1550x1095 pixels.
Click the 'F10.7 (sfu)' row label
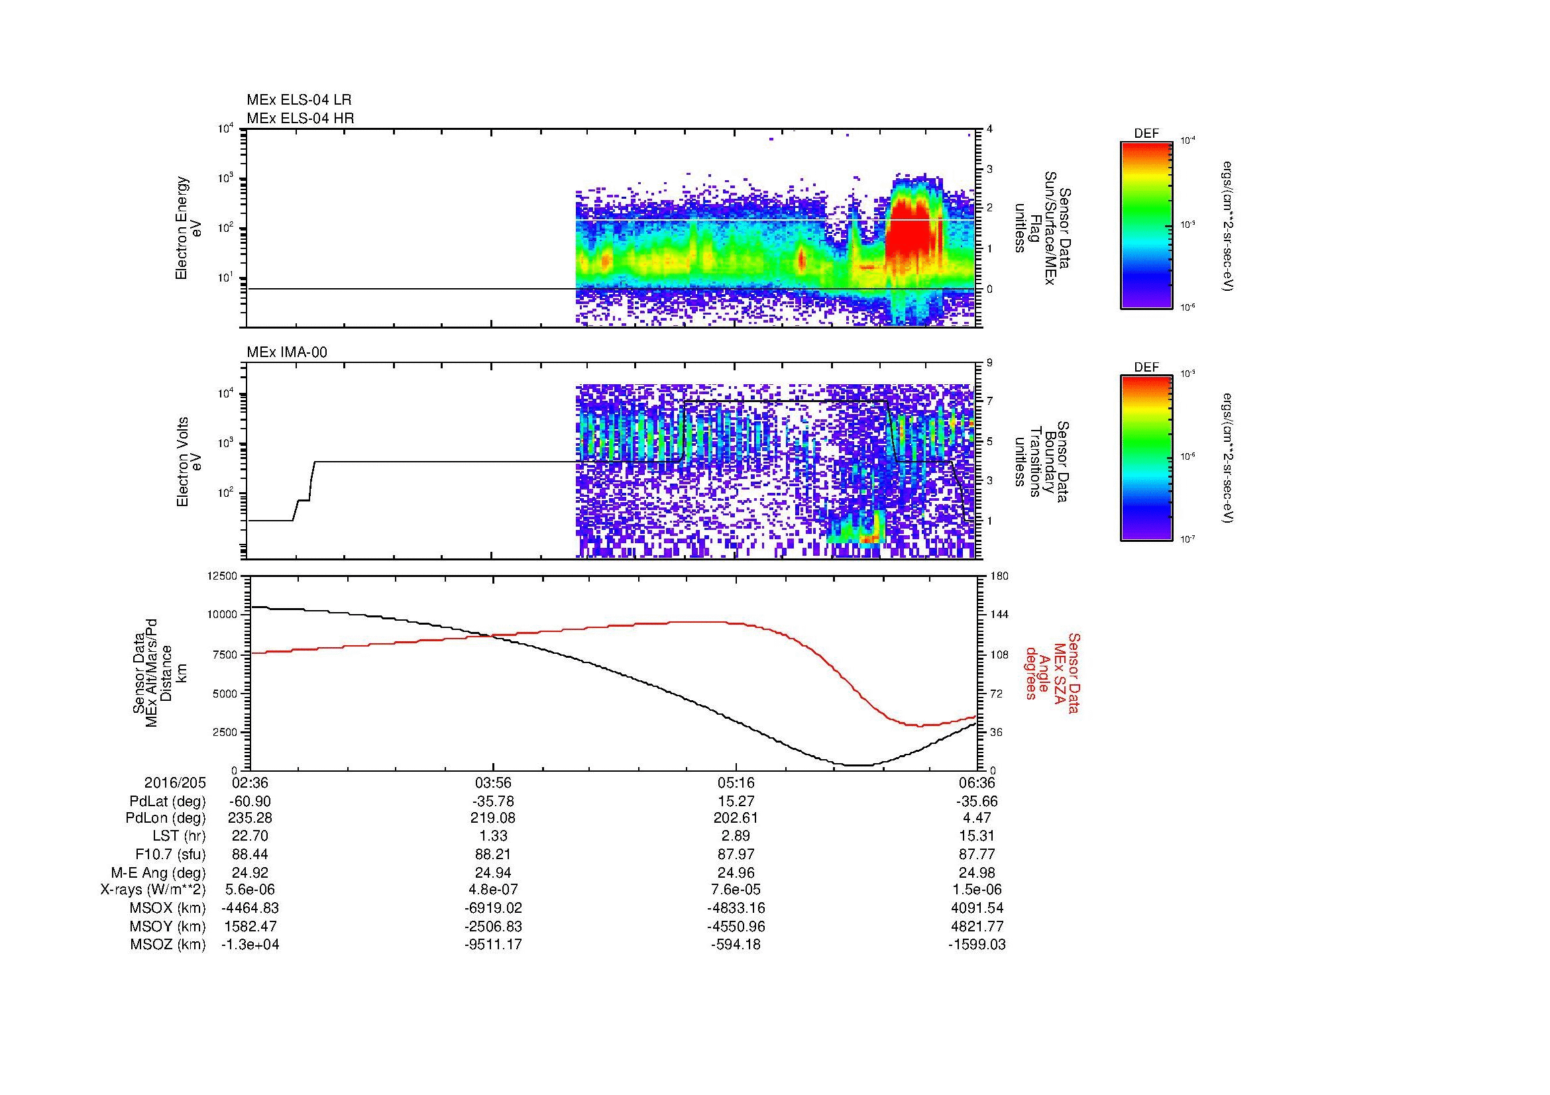(x=170, y=855)
